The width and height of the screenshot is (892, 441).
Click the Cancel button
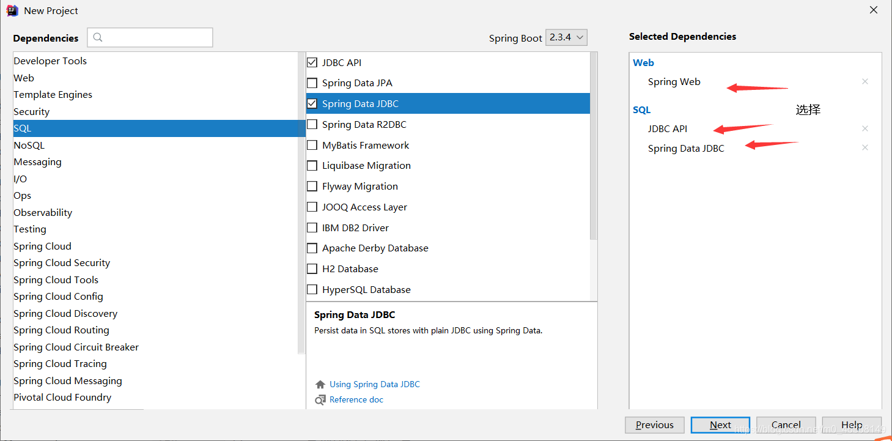786,425
